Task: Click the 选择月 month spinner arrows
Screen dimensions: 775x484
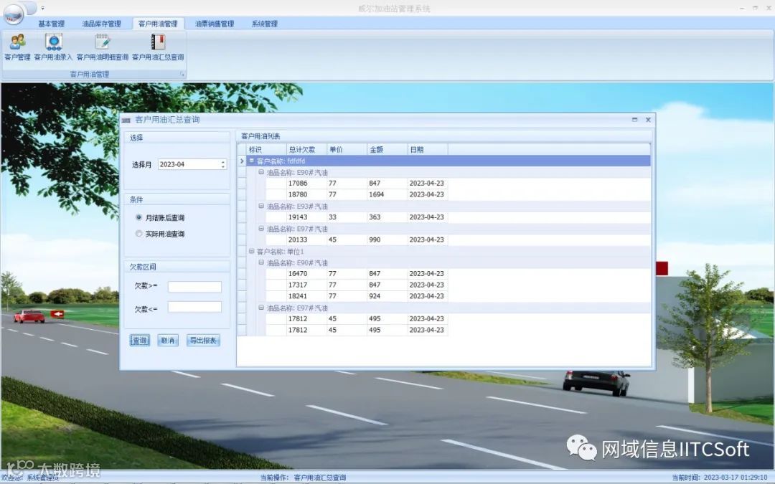Action: point(223,164)
